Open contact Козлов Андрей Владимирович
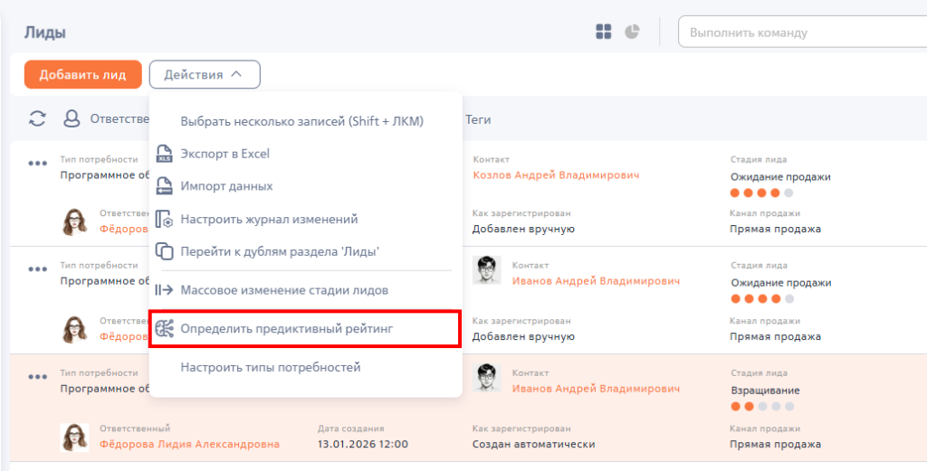Viewport: 927px width, 471px height. (557, 175)
